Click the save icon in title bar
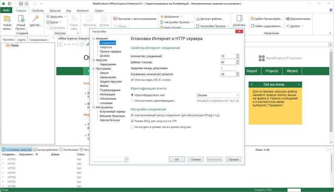334x192 pixels. tap(21, 4)
